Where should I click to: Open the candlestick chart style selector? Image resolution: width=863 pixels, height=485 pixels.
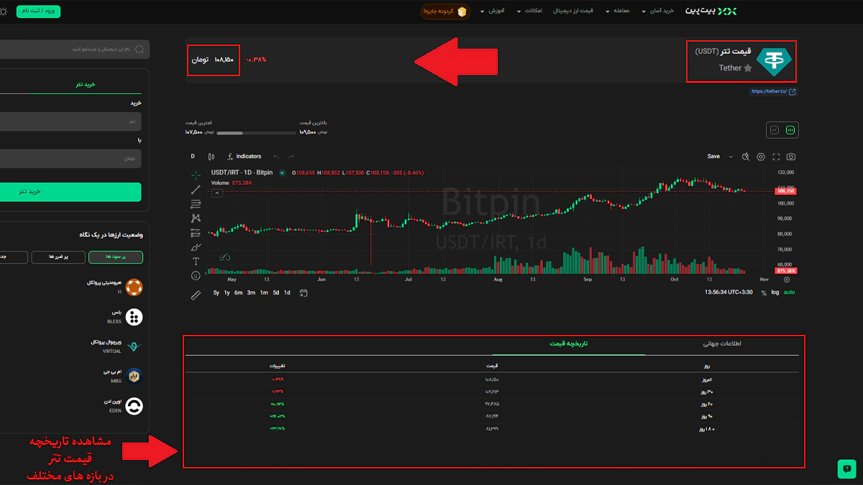click(211, 157)
